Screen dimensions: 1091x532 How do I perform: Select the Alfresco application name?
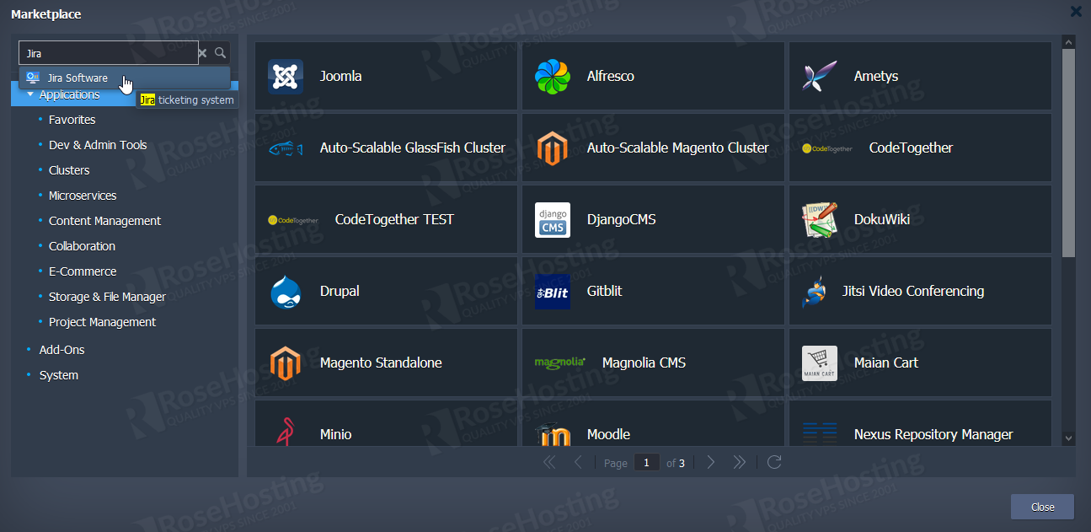coord(611,76)
